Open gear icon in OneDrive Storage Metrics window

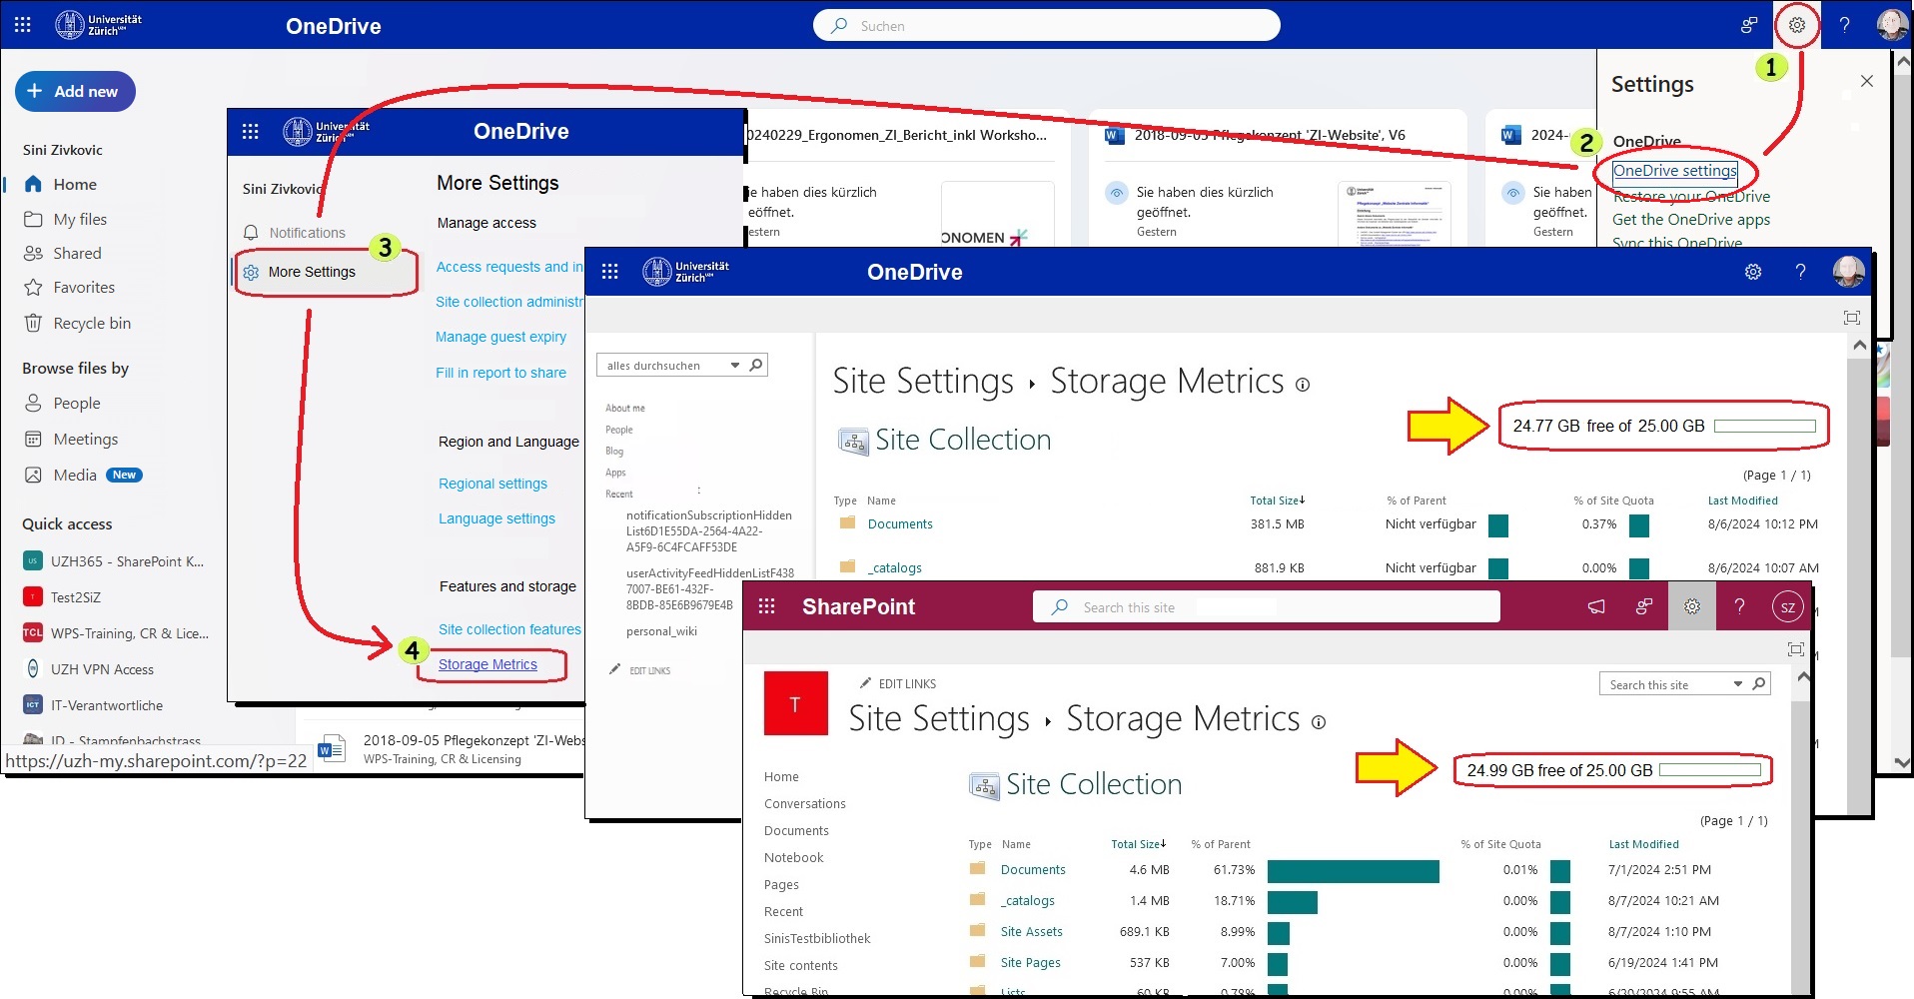[x=1753, y=272]
